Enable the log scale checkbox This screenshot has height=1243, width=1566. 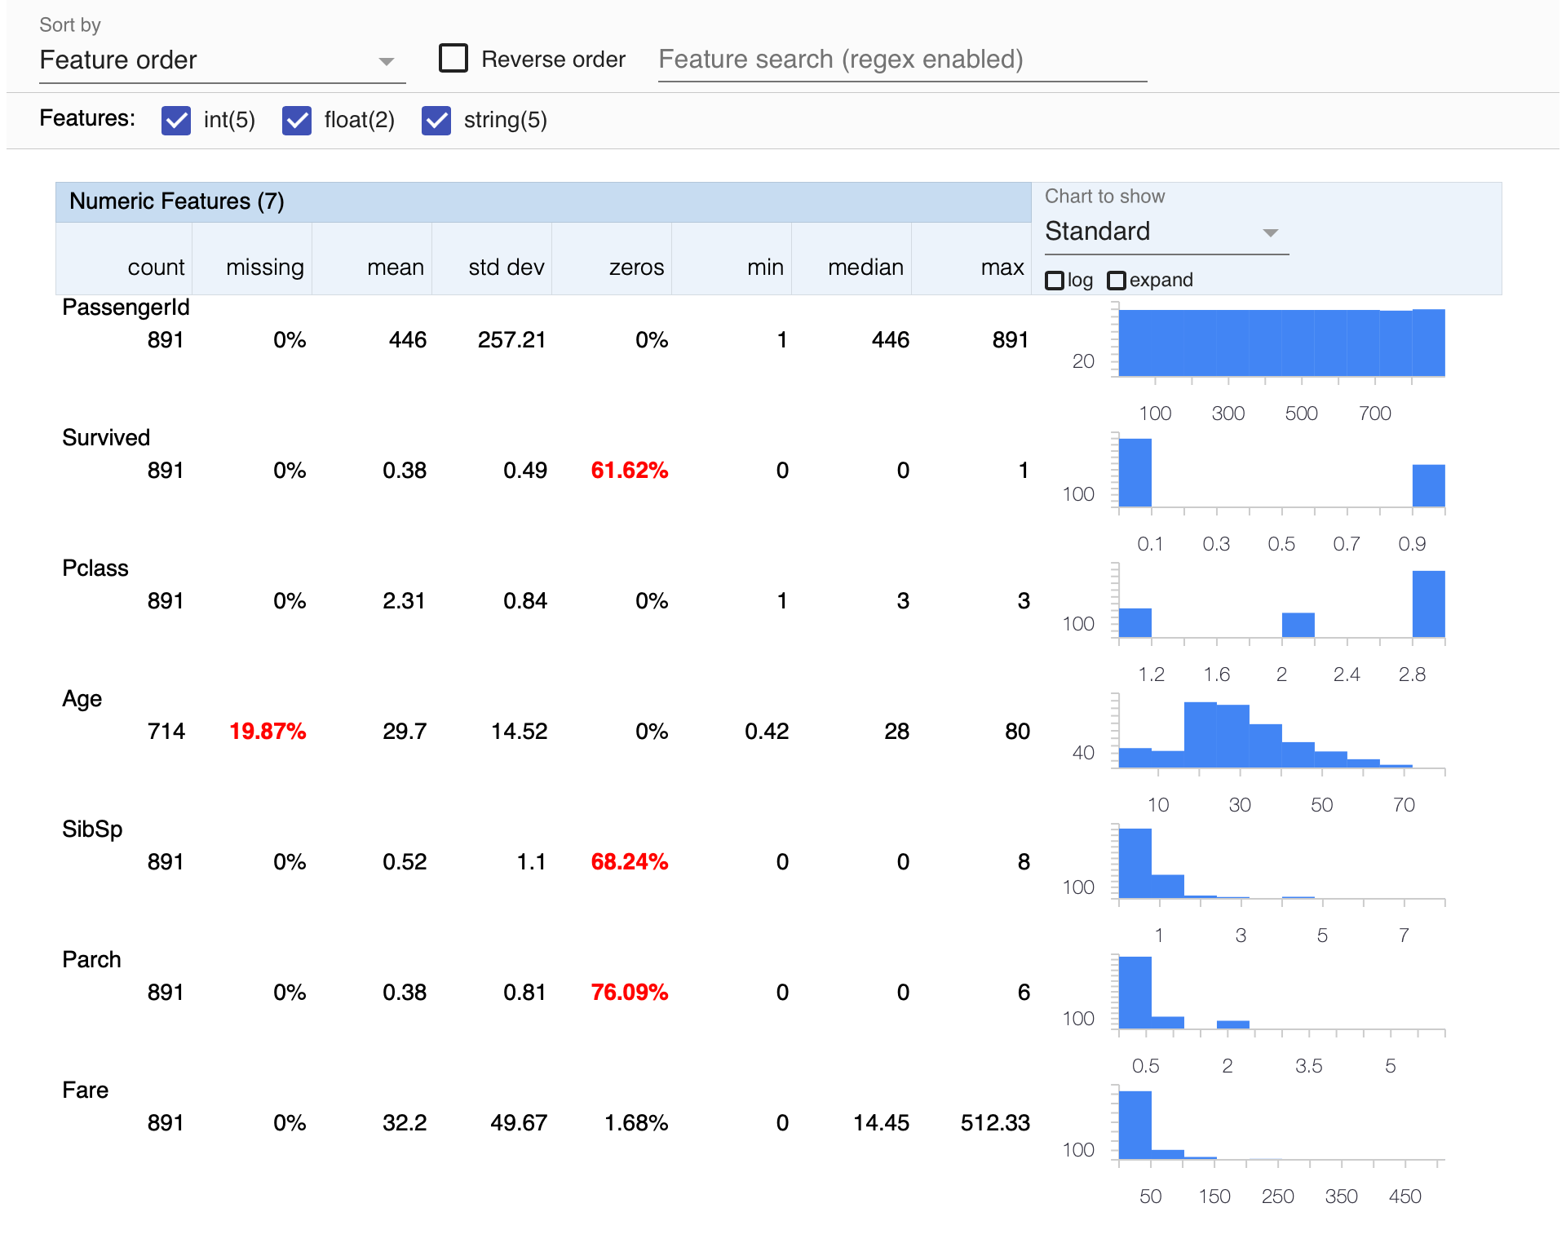(1055, 281)
